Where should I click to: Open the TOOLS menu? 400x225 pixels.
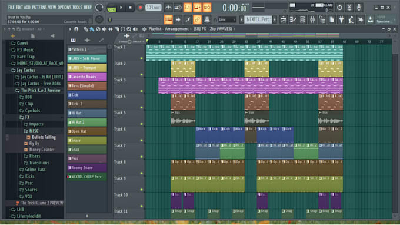[78, 8]
